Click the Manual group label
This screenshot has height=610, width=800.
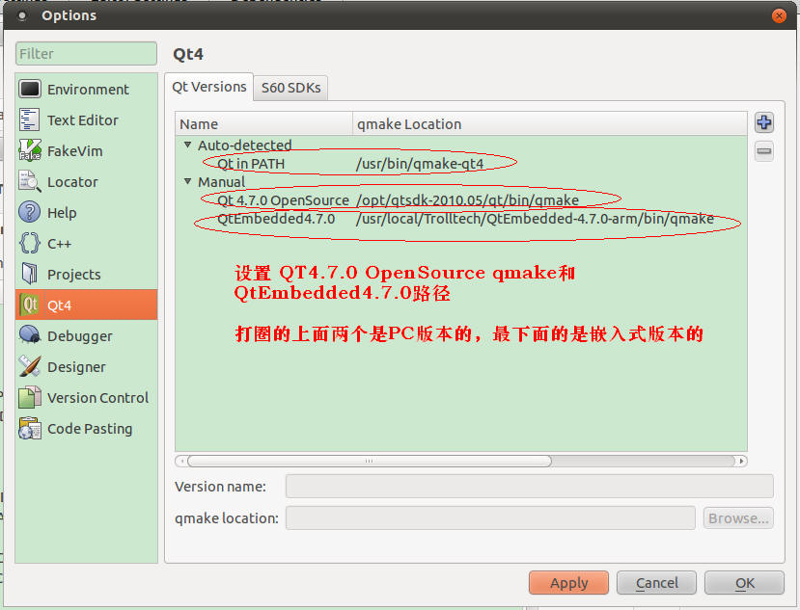point(221,182)
